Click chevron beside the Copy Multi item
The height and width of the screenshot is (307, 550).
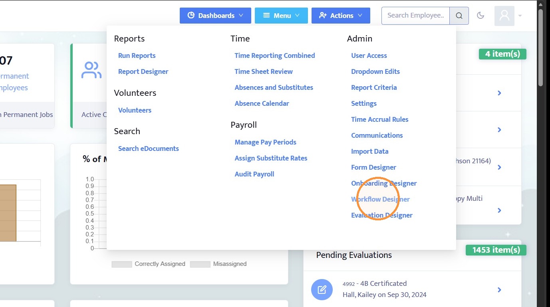[x=499, y=210]
